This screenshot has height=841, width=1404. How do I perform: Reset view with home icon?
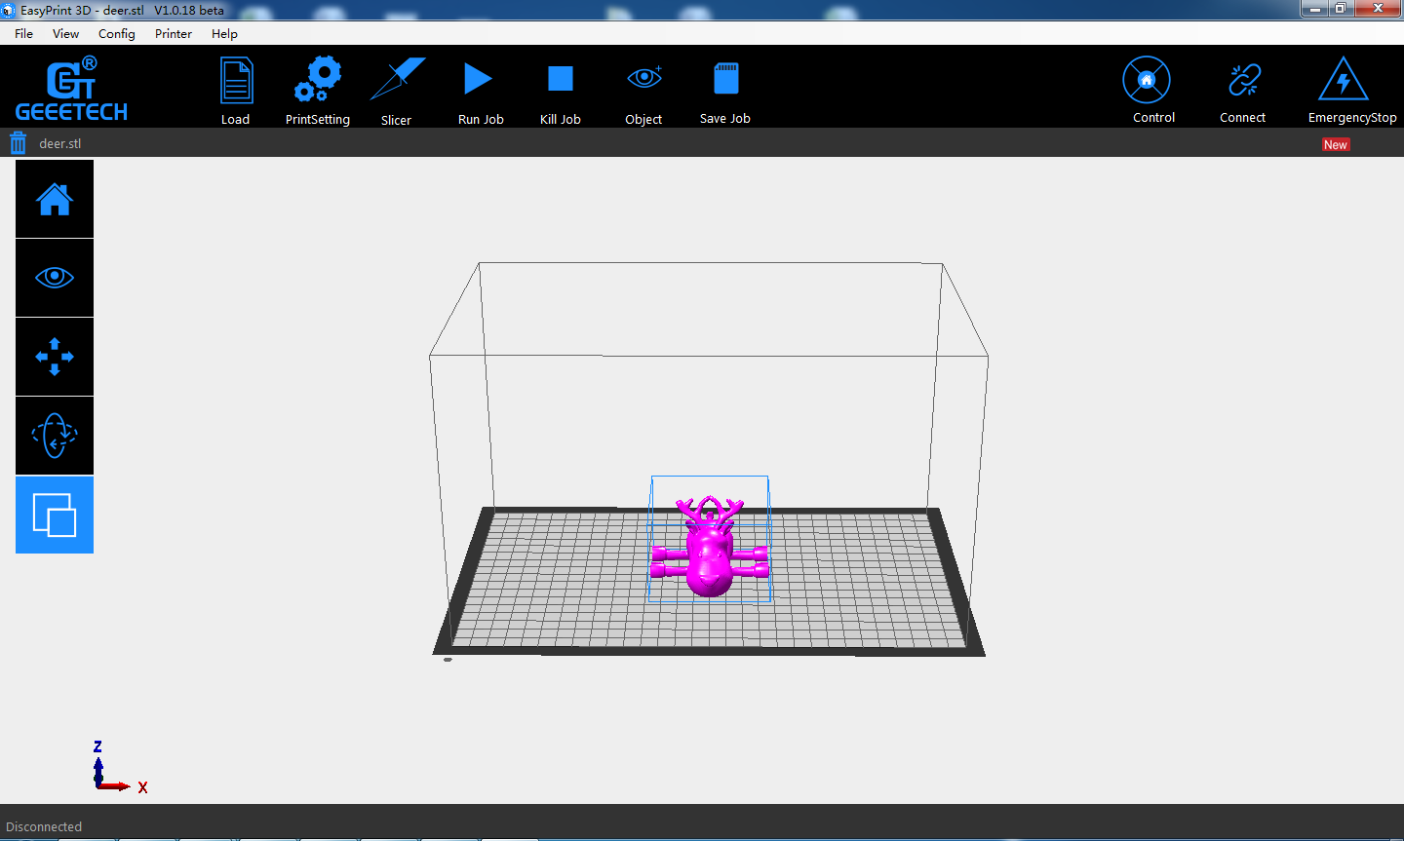(55, 199)
